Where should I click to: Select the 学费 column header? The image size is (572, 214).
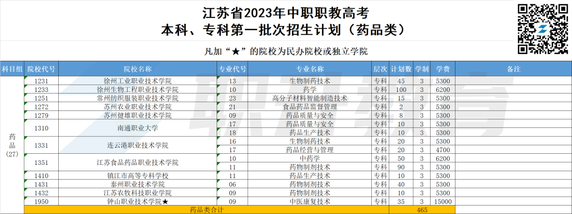[443, 68]
